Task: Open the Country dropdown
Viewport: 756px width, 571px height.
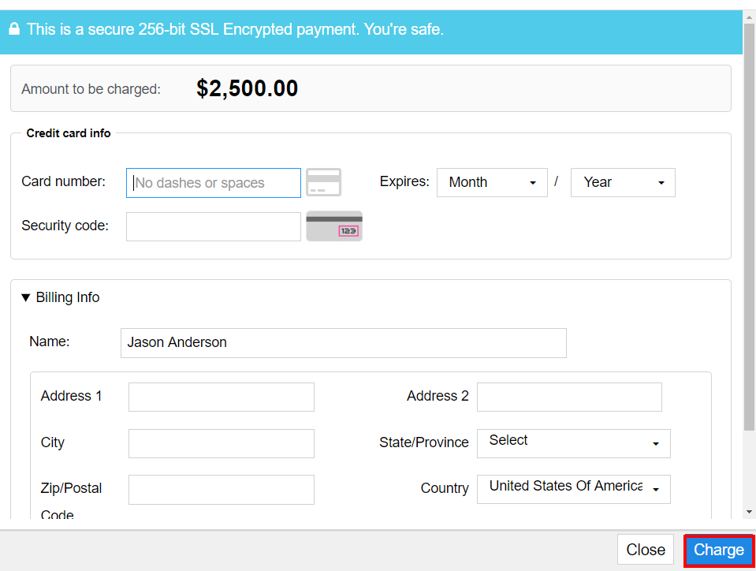Action: coord(574,489)
